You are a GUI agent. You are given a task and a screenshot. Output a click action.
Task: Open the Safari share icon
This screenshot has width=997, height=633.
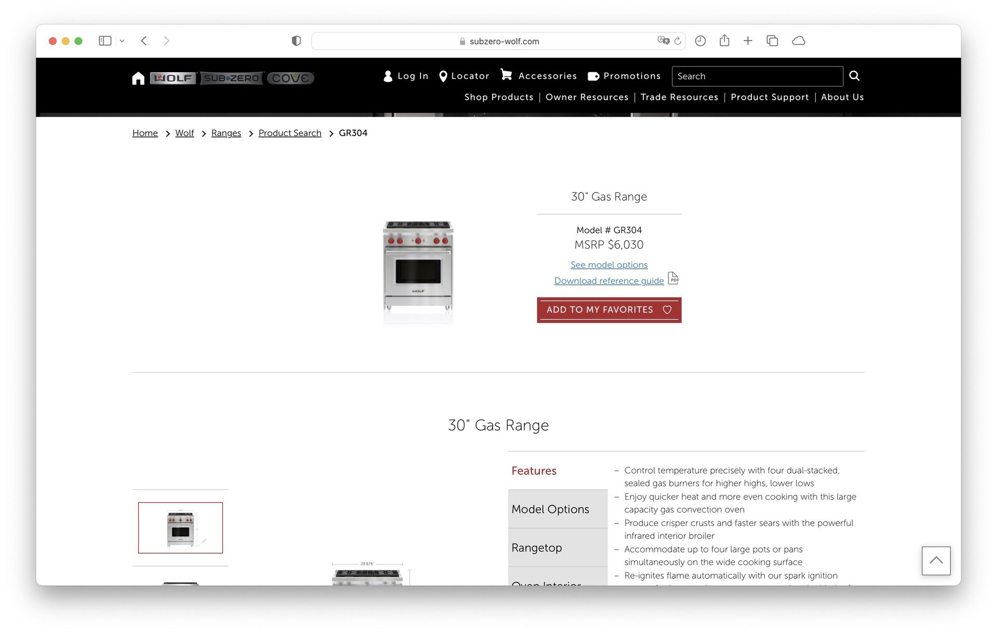point(724,40)
